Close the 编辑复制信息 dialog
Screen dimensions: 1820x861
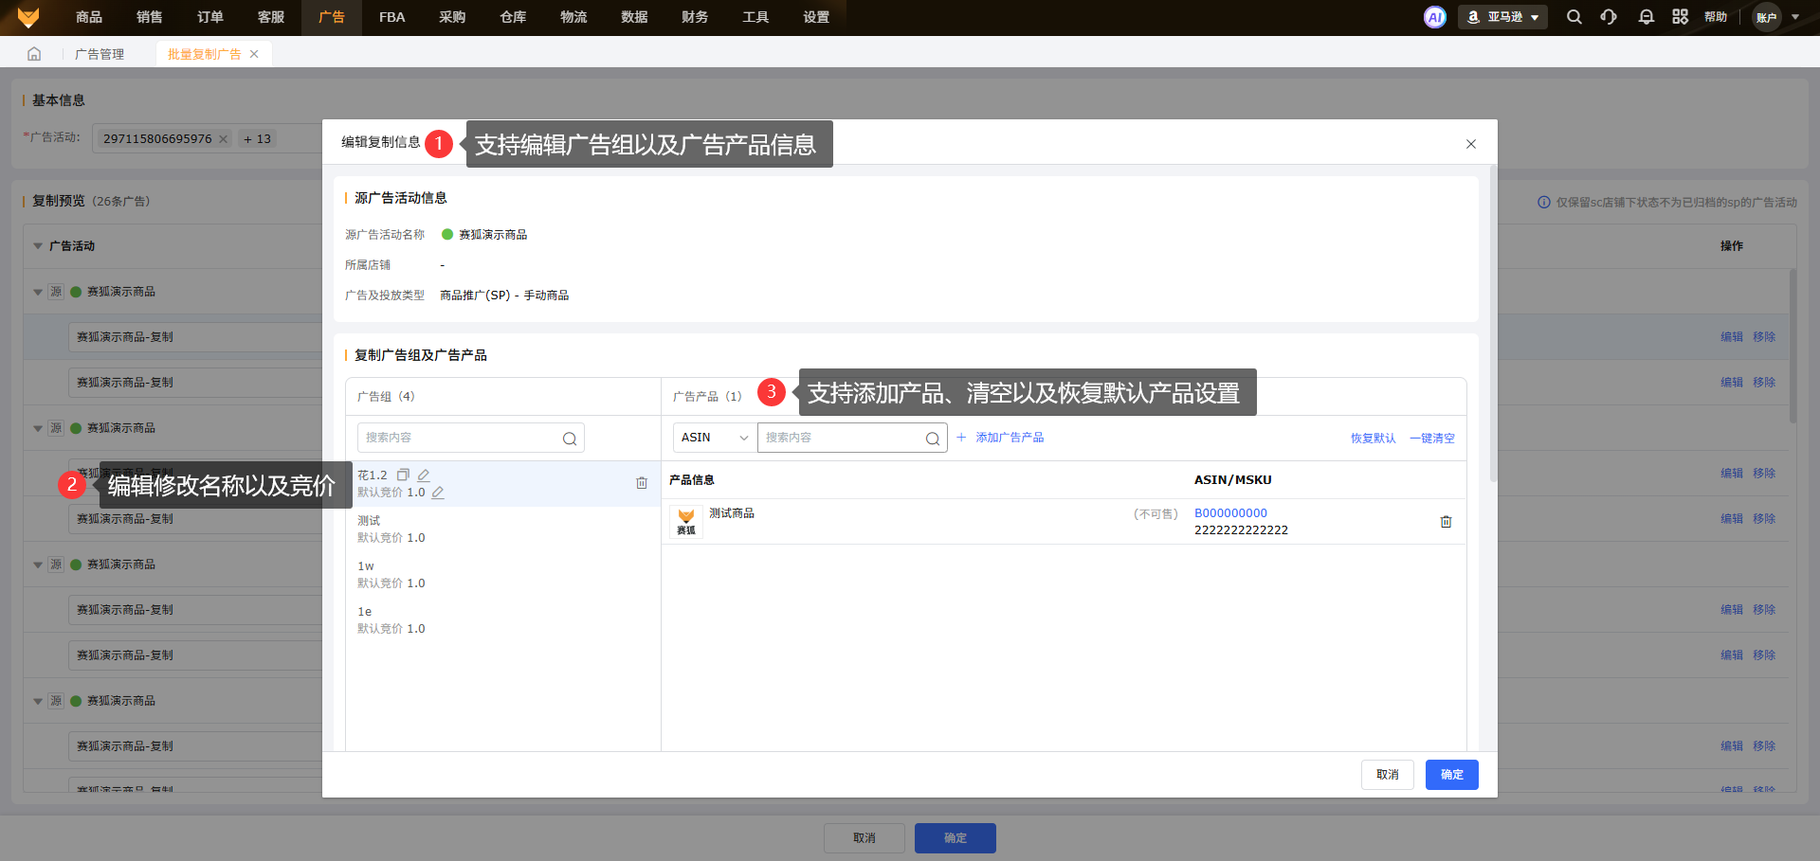click(1470, 144)
